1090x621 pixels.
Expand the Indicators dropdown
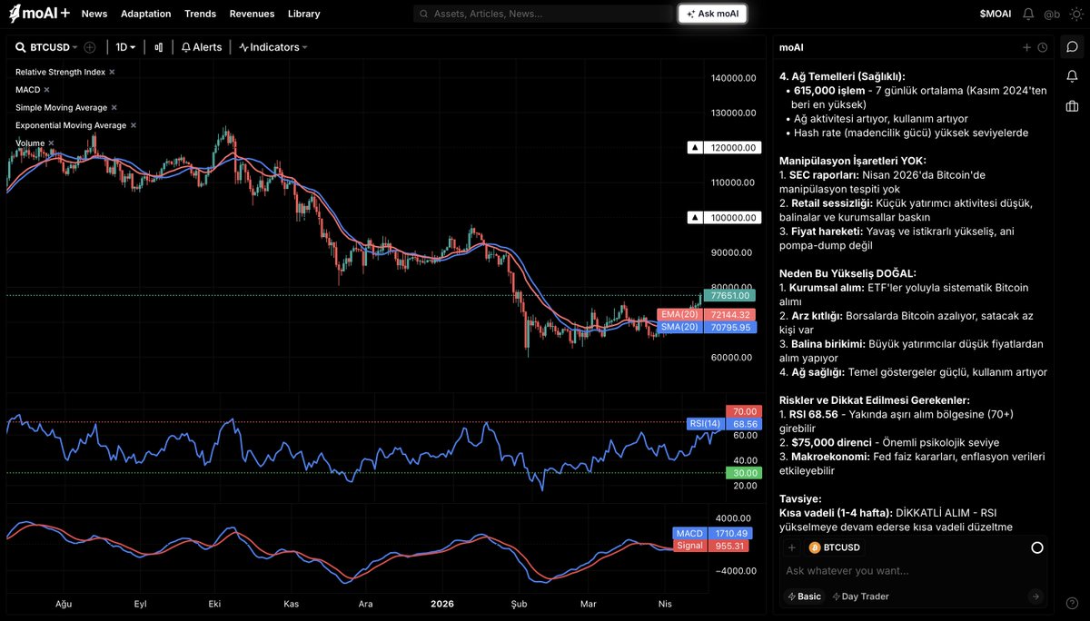pyautogui.click(x=273, y=47)
